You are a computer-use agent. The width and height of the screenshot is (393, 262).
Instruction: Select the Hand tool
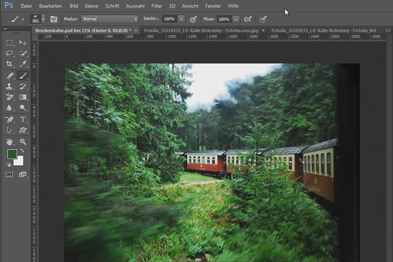coord(9,142)
